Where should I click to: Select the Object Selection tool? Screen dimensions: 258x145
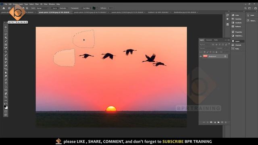tap(6, 37)
